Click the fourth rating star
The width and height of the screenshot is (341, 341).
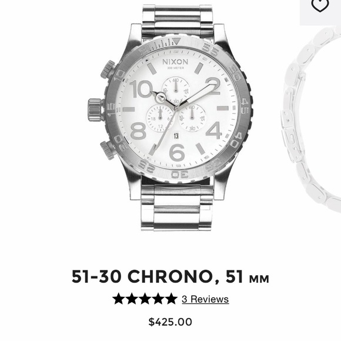point(158,299)
